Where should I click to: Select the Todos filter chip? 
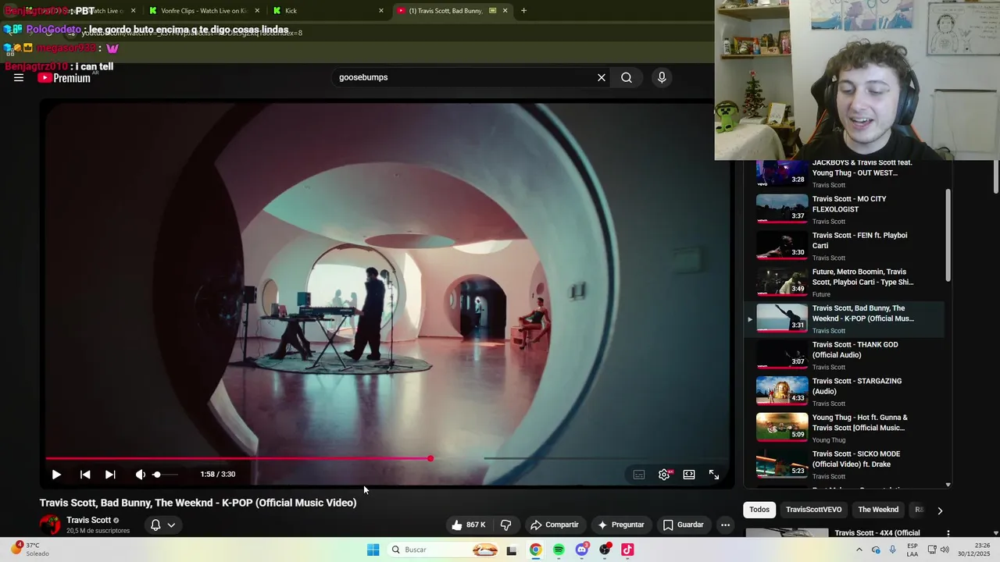pos(759,510)
